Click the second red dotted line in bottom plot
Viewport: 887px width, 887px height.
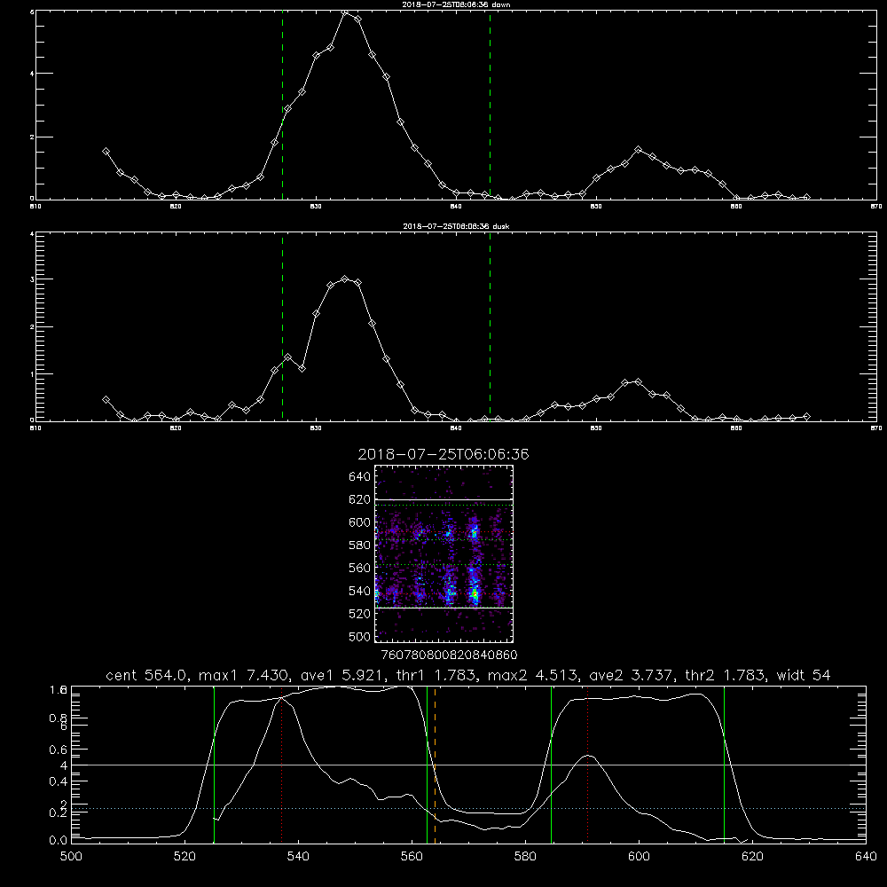[x=588, y=765]
